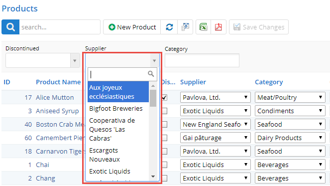Click ID cell 40
The height and width of the screenshot is (186, 330).
pyautogui.click(x=28, y=125)
